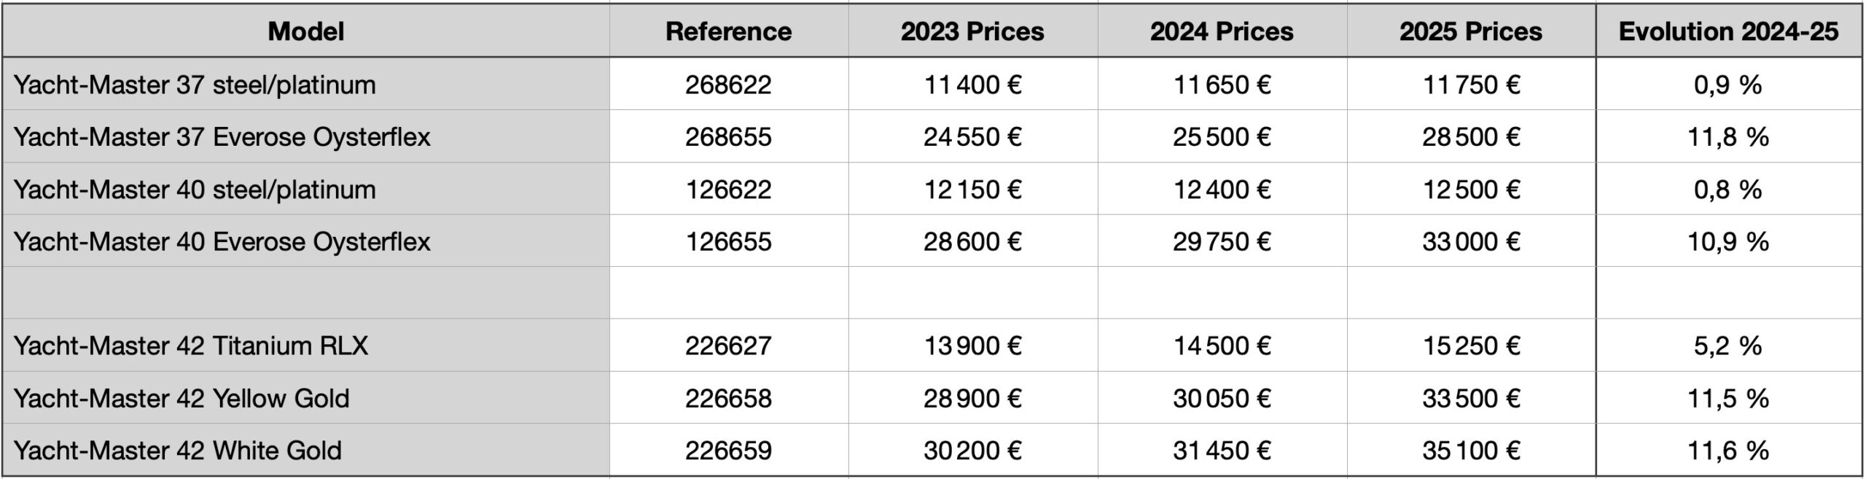Select the 15 250 € price cell

(x=1471, y=346)
